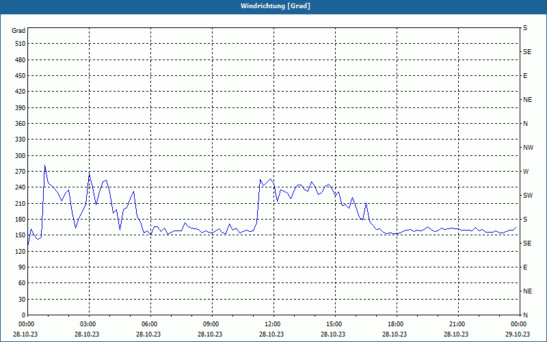This screenshot has height=342, width=547.
Task: Click the S compass label level with 180
Action: 525,219
